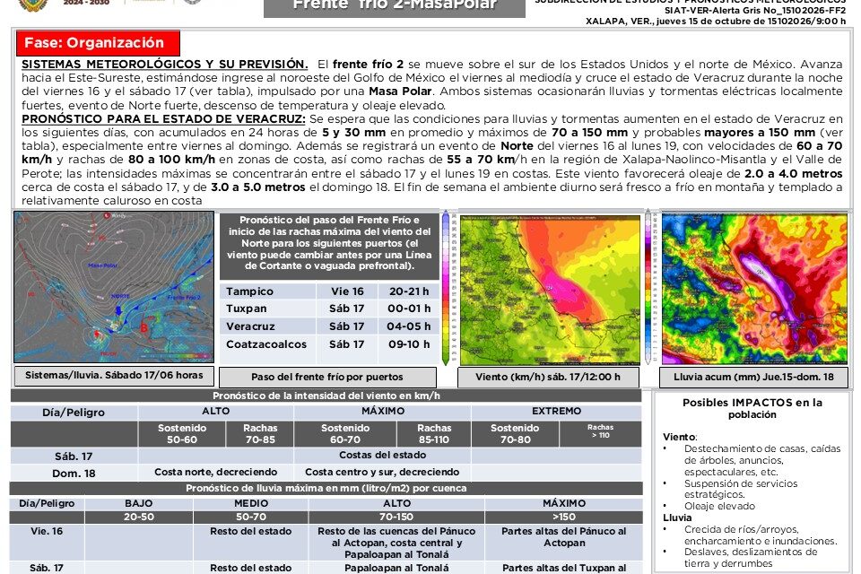
Task: Select the 'Rachas 70-85' cell
Action: click(260, 434)
